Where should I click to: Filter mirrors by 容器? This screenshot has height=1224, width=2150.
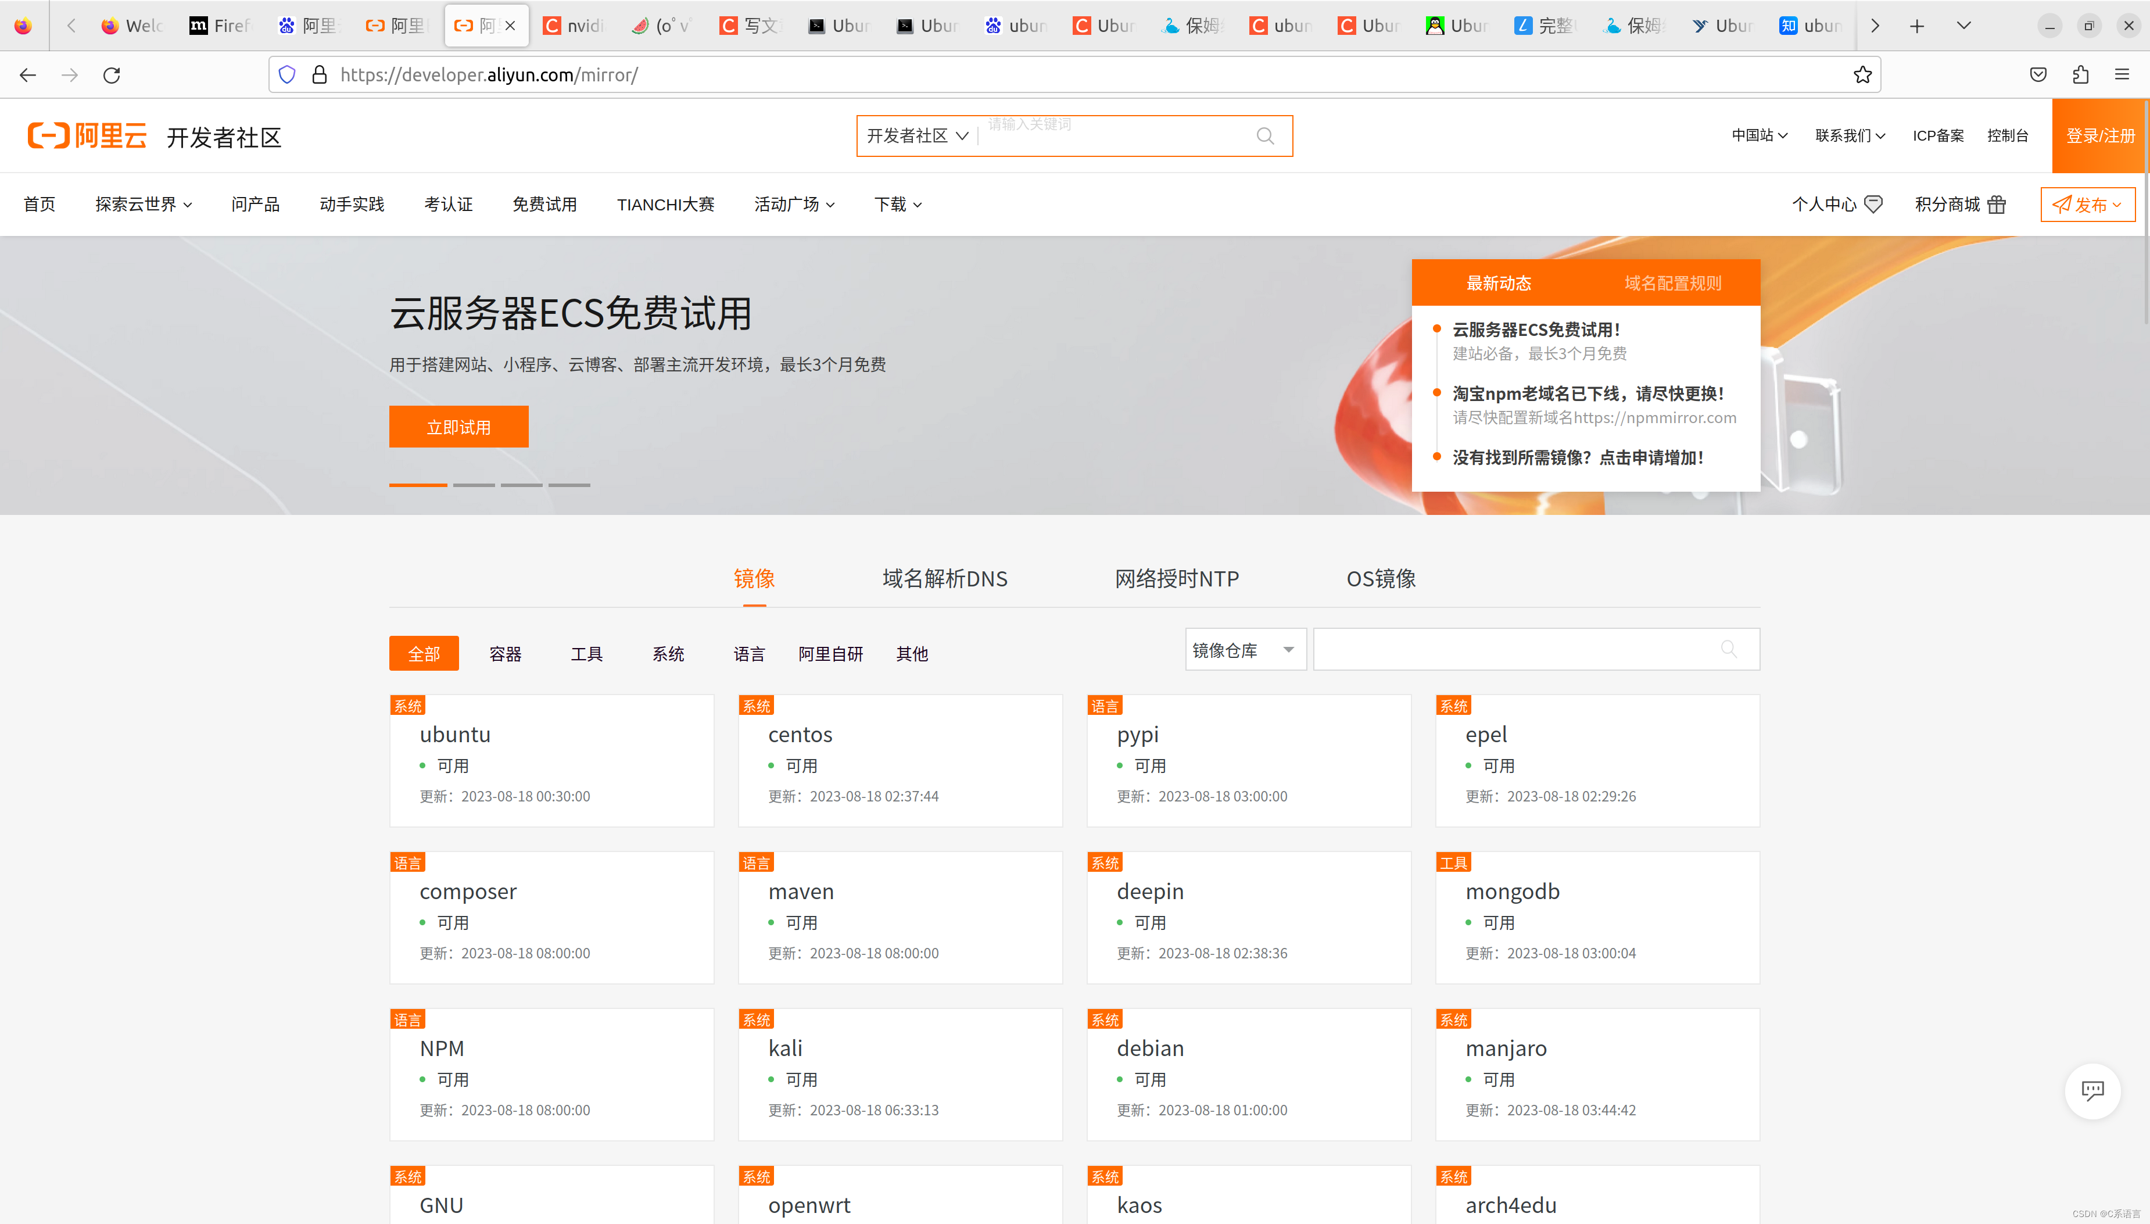click(505, 653)
